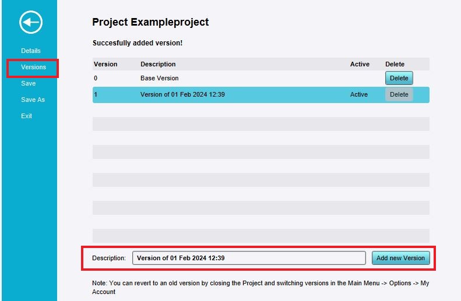Select the Base Version row description

160,78
